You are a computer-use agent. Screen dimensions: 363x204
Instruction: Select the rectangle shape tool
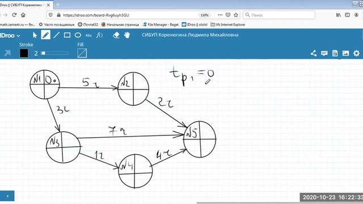tap(67, 35)
